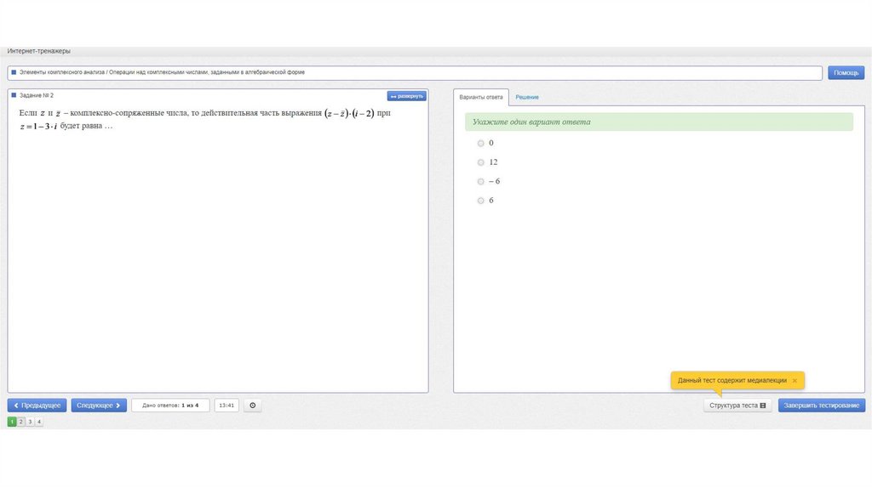Open Структура теста panel
The height and width of the screenshot is (488, 872).
[x=737, y=406]
